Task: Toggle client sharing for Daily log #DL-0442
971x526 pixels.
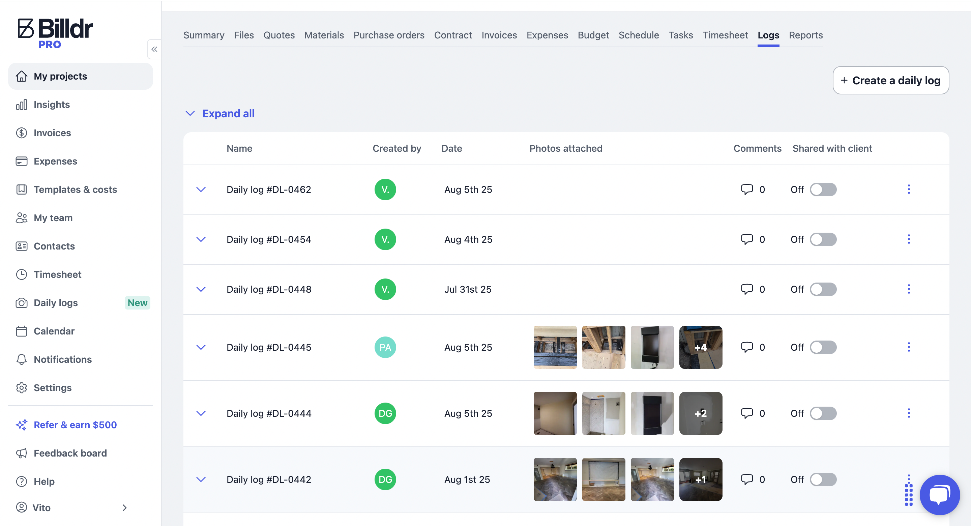Action: 823,479
